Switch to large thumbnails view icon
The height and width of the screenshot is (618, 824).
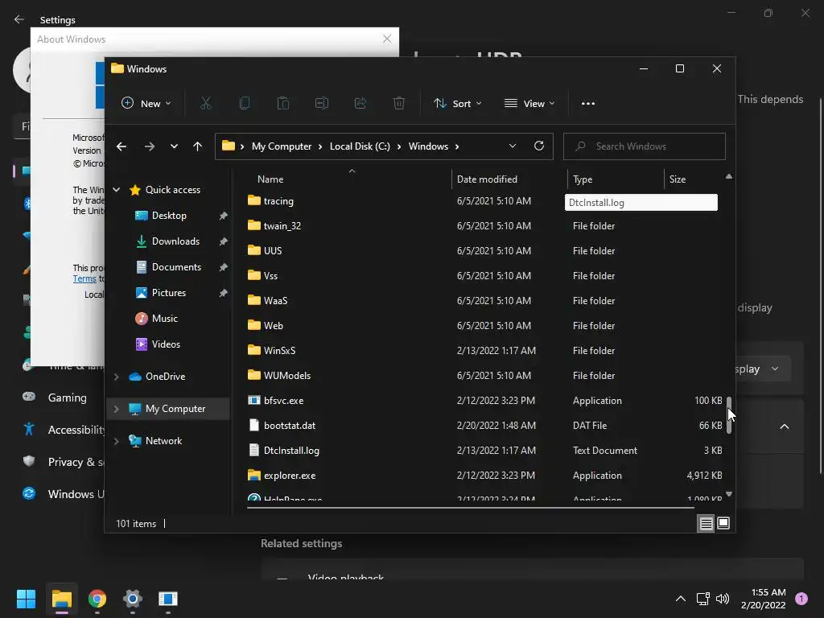pos(723,523)
